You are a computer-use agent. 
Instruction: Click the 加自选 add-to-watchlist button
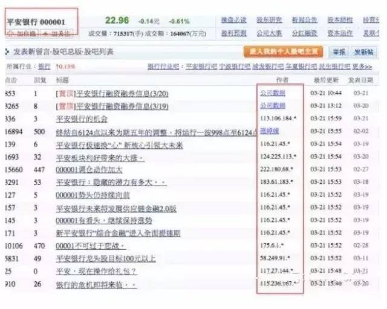[22, 33]
